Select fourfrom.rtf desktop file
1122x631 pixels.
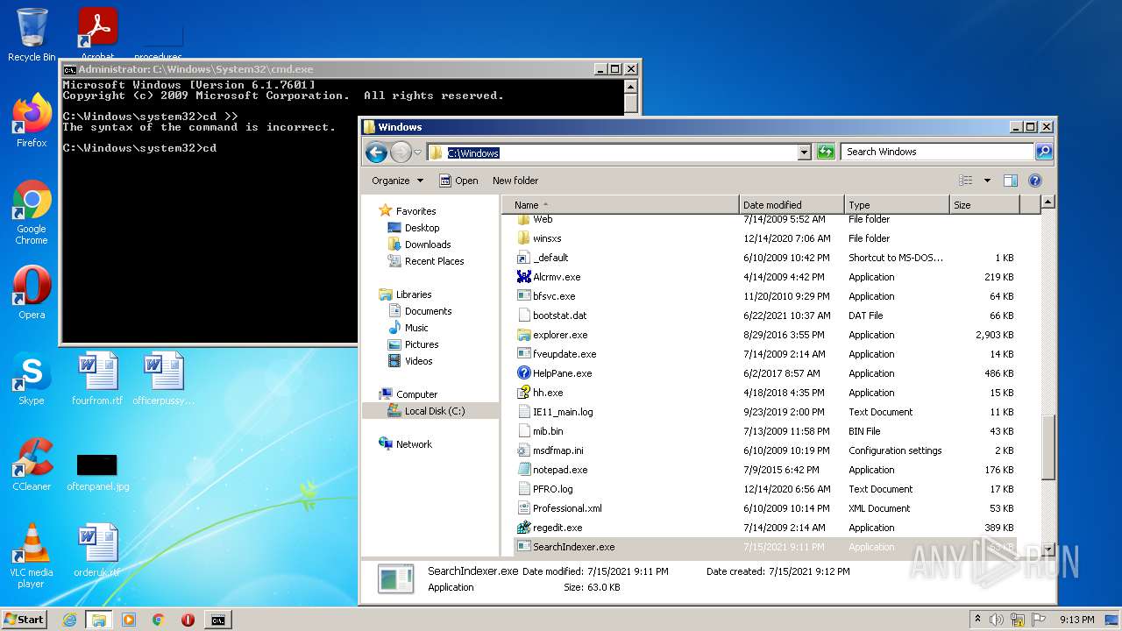tap(97, 379)
